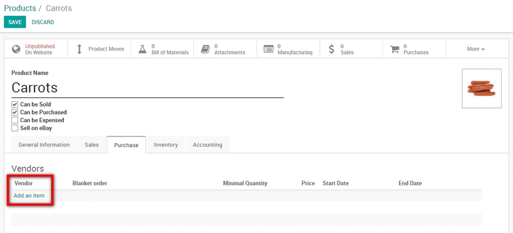513x233 pixels.
Task: Click the Product Moves arrows icon
Action: pos(79,49)
